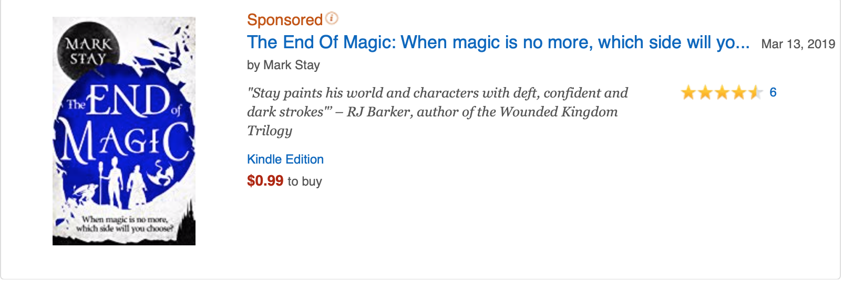Click the END of MAGIC title on cover
This screenshot has width=843, height=281.
click(x=125, y=125)
